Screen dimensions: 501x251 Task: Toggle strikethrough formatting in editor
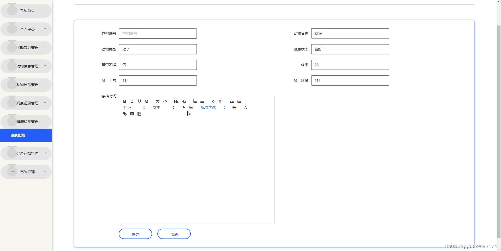tap(147, 101)
